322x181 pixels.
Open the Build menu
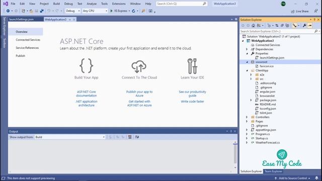[x=56, y=4]
